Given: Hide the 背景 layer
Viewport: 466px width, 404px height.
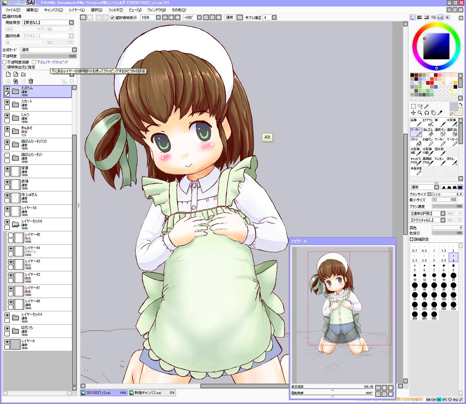Looking at the screenshot, I should click(x=7, y=169).
